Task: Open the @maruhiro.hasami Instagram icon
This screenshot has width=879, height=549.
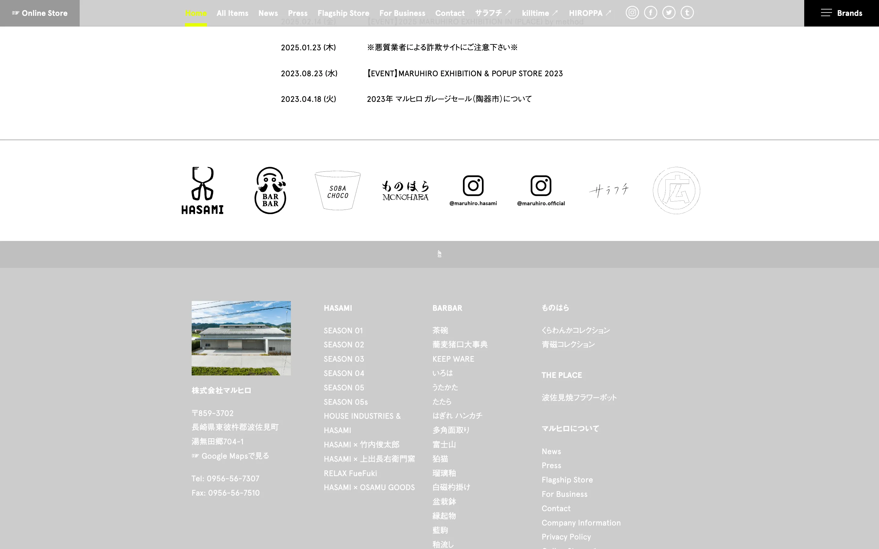Action: pos(473,190)
